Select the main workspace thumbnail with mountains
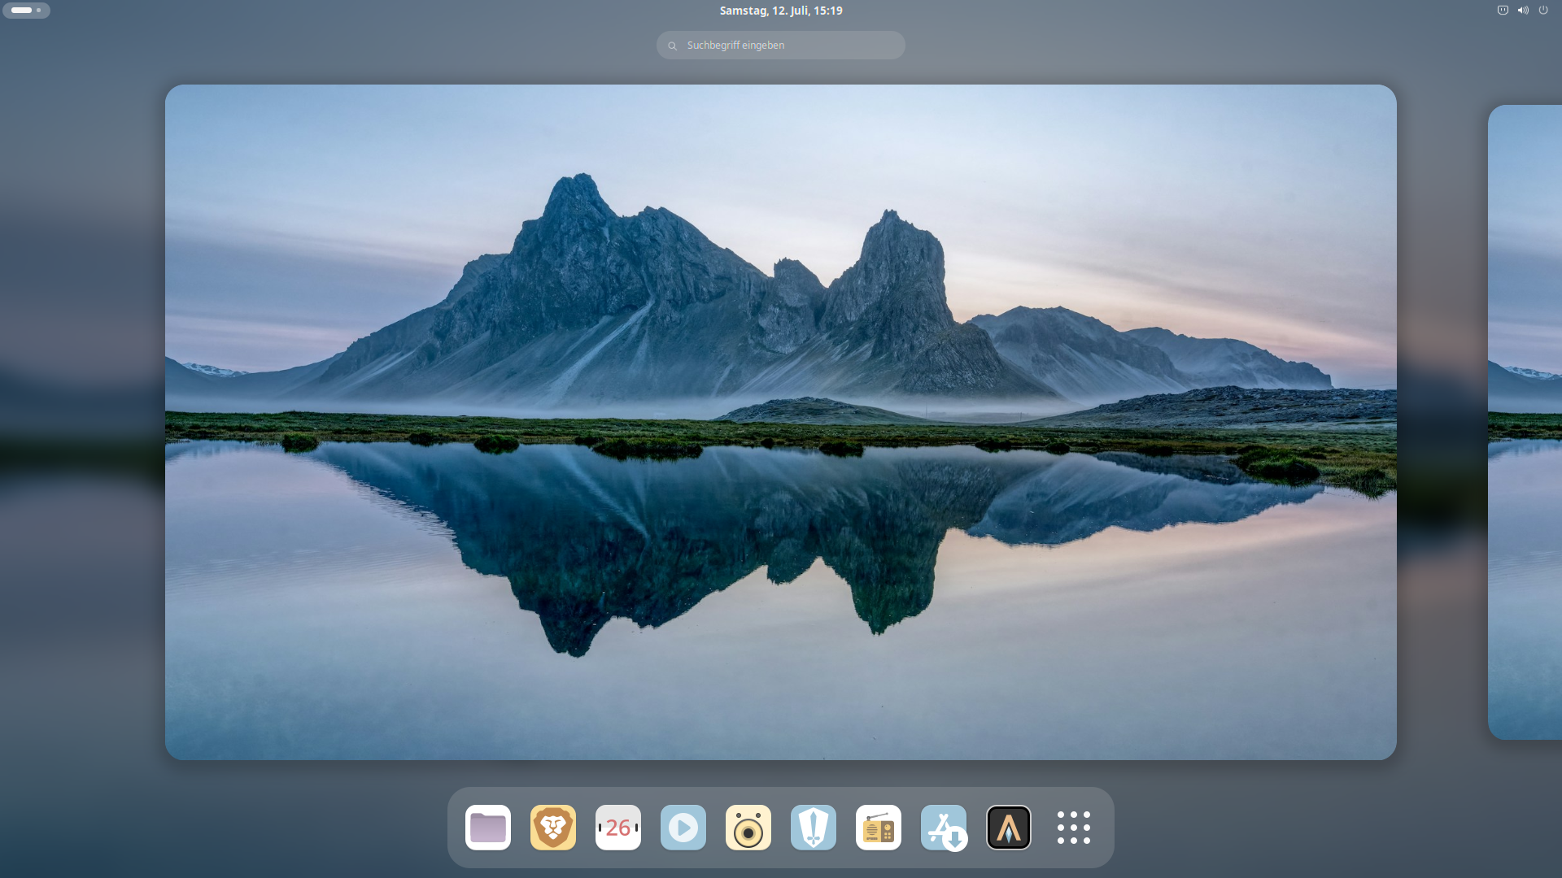The width and height of the screenshot is (1562, 878). tap(781, 422)
